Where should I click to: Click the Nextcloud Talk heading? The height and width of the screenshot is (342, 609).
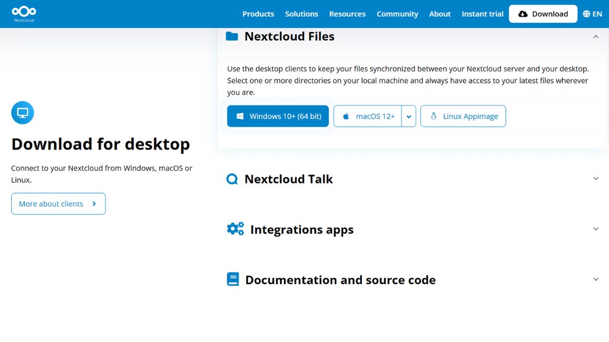(289, 179)
